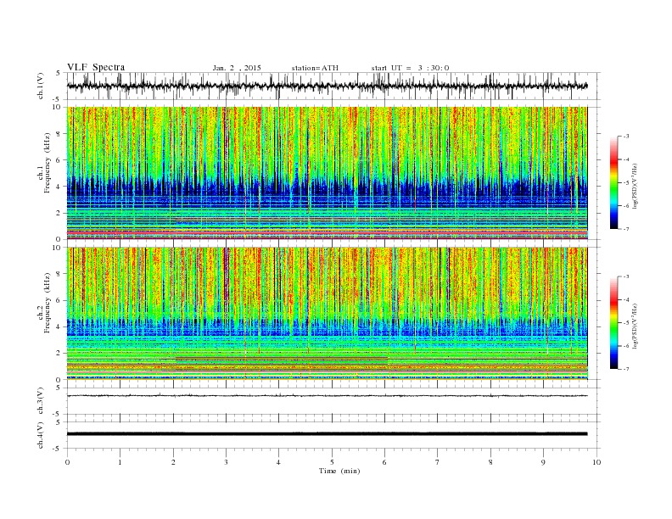672x519 pixels.
Task: Click the log(PSD) label beside ch.2 colorbar
Action: 634,326
